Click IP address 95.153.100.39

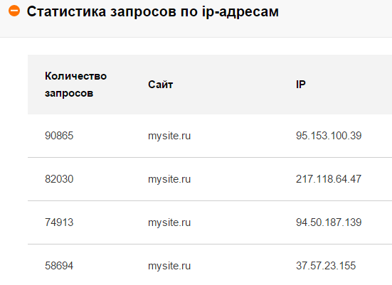[329, 136]
